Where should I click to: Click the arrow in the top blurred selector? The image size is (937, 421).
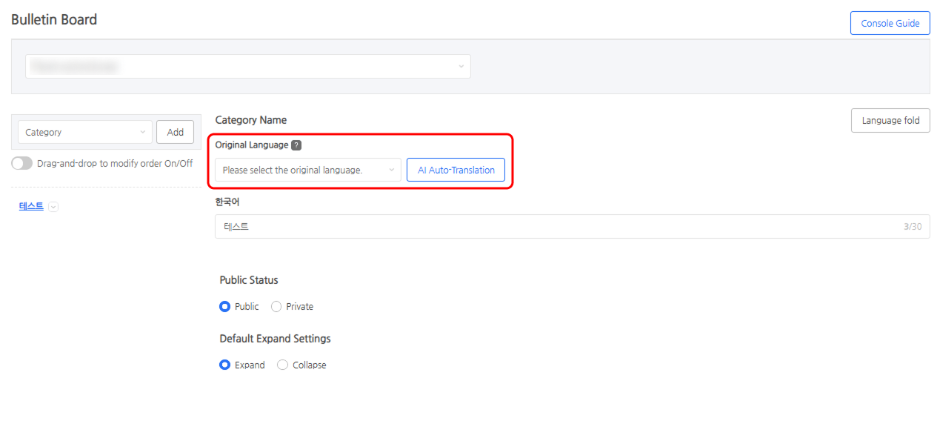pyautogui.click(x=461, y=66)
